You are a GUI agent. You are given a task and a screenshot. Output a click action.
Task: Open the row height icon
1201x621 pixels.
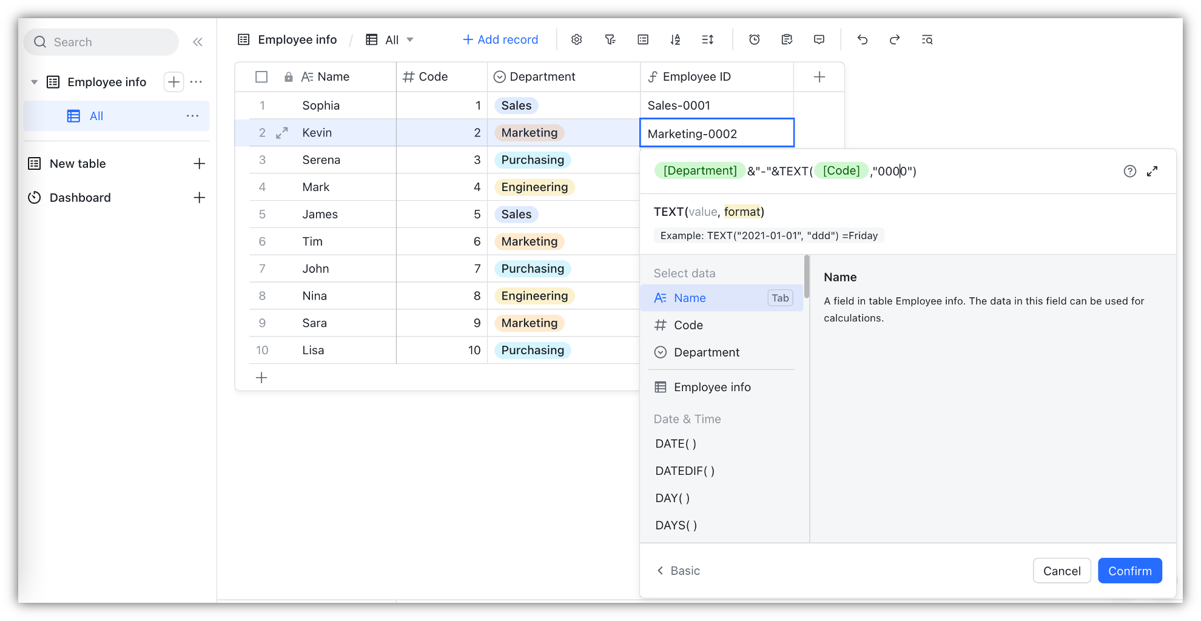707,39
